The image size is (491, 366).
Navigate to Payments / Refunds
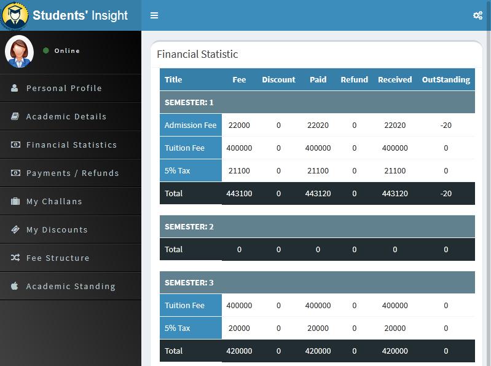(71, 173)
